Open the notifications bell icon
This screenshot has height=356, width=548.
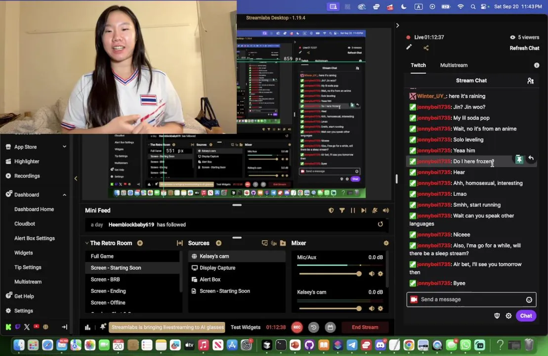(103, 327)
